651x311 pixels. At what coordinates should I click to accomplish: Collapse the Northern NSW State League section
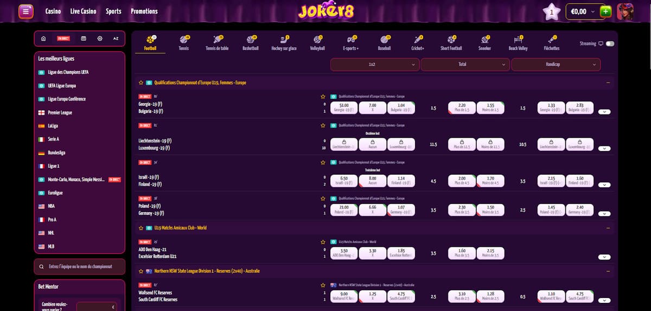click(x=608, y=271)
